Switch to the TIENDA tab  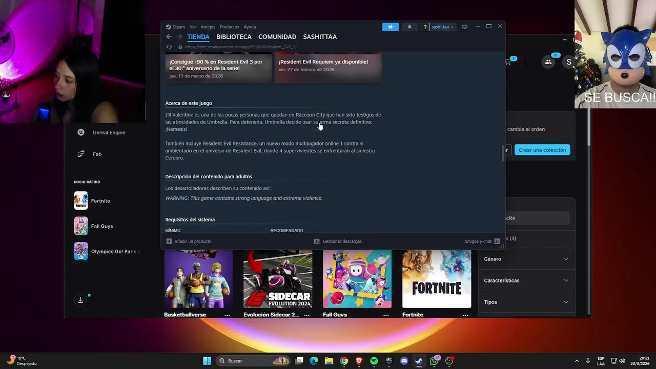(x=198, y=37)
